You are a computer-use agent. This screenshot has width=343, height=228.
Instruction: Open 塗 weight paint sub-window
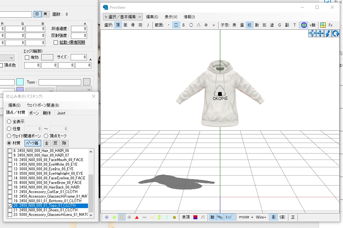click(272, 25)
